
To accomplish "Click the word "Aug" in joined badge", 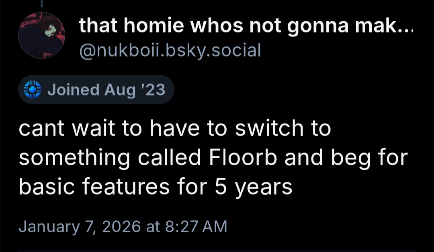I will (x=120, y=90).
